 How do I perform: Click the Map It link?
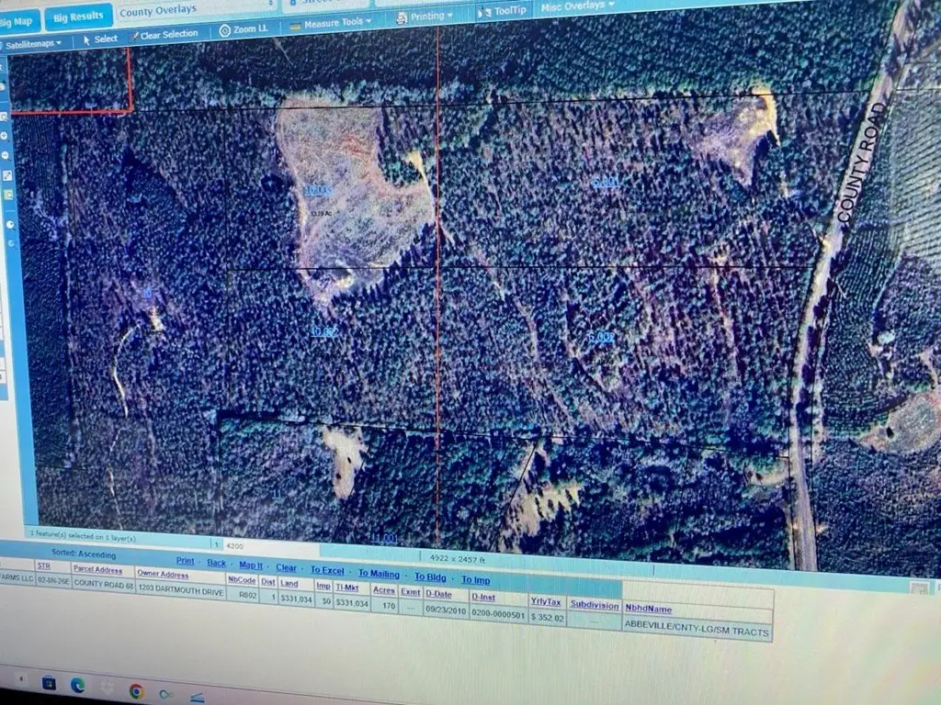251,565
